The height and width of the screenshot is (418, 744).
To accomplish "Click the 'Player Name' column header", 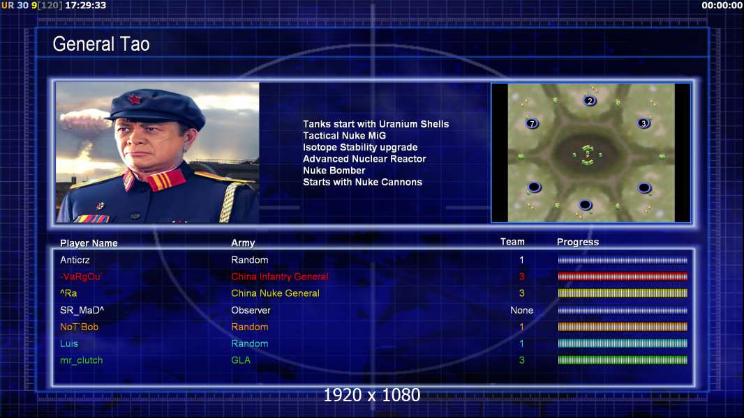I will coord(89,243).
